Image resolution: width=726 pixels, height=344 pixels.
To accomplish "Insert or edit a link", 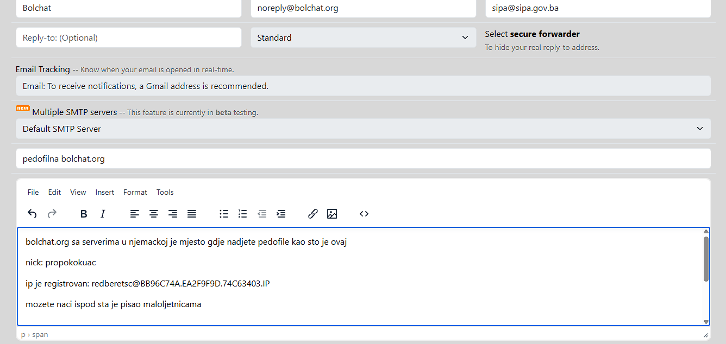I will tap(313, 214).
